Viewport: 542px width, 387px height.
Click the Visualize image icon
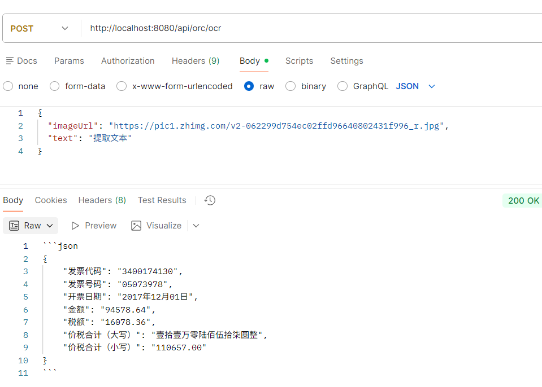pyautogui.click(x=136, y=226)
